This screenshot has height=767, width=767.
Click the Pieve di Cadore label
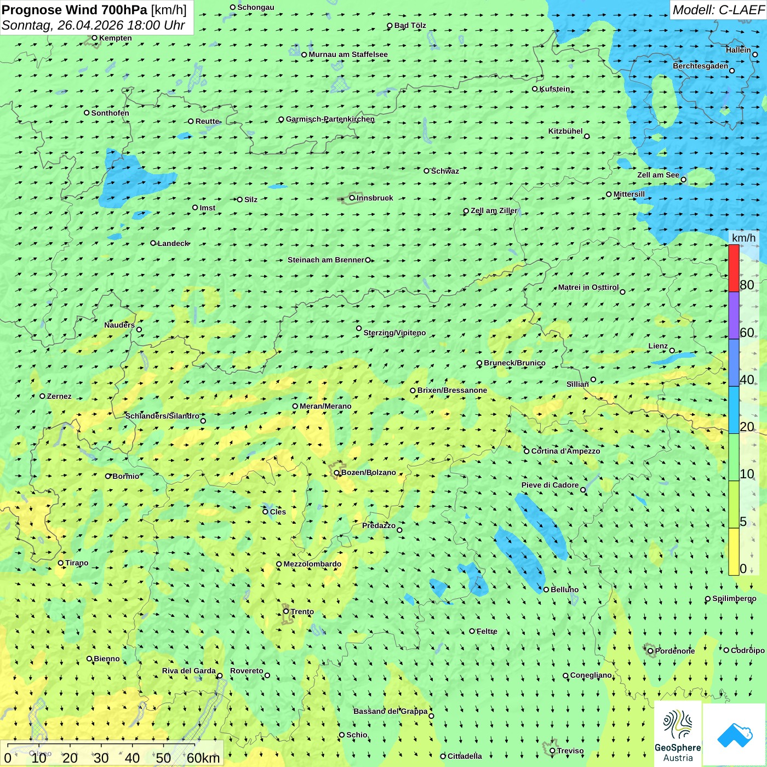pyautogui.click(x=550, y=485)
